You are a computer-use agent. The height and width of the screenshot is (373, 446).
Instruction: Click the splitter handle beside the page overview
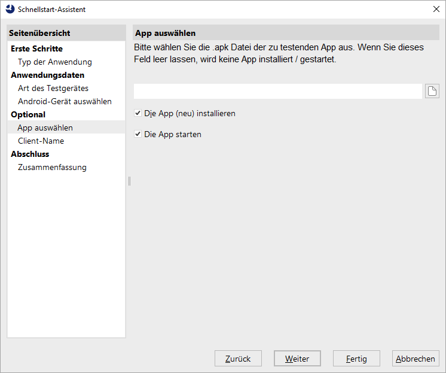coord(129,181)
